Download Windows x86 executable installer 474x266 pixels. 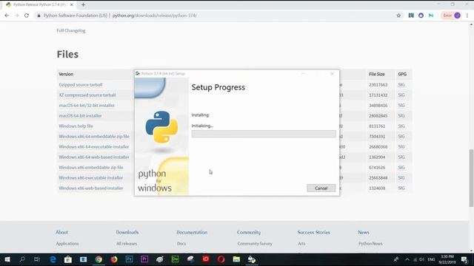coord(91,177)
